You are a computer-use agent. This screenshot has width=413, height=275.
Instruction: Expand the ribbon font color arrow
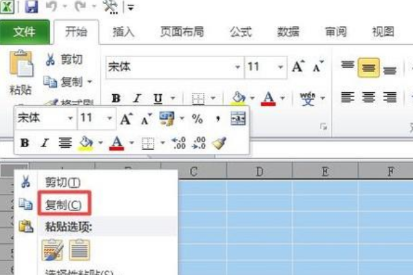tap(283, 98)
